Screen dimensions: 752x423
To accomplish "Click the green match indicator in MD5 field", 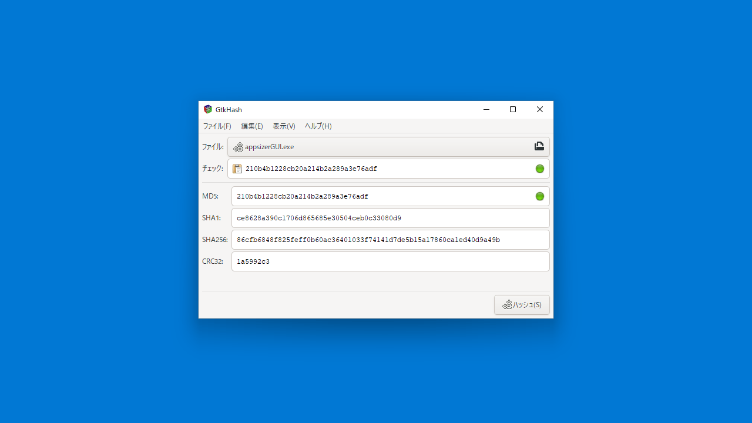I will pos(540,196).
